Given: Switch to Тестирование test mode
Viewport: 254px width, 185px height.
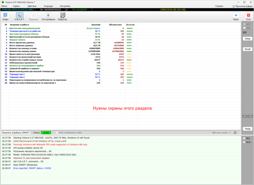Looking at the screenshot, I should point(48,16).
